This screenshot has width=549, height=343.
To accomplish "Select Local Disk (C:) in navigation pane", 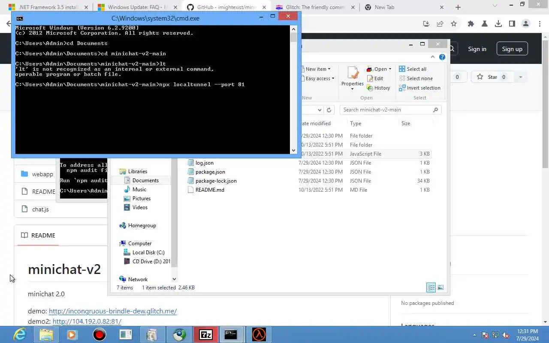I will 148,253.
